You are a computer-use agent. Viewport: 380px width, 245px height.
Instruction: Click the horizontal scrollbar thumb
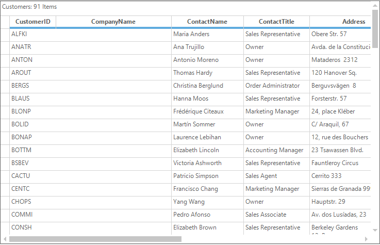(x=95, y=239)
